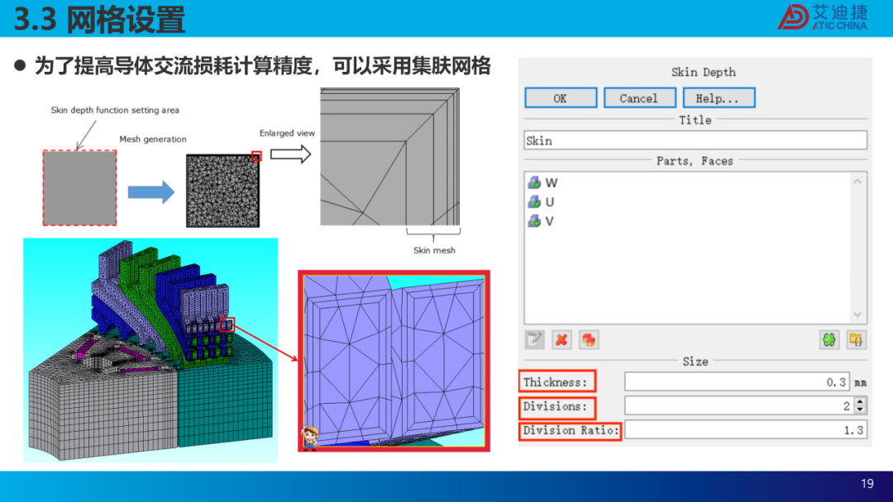
Task: Click the Title field containing Skin
Action: [x=695, y=140]
